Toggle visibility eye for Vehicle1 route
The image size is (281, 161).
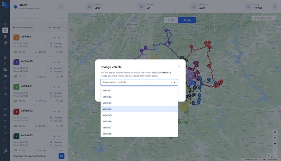(x=59, y=37)
